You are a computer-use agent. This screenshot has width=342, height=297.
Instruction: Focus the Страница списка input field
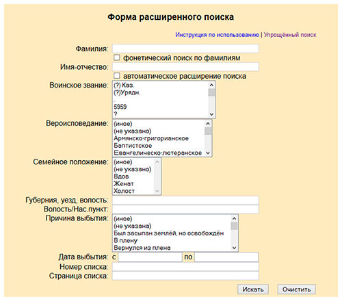(x=185, y=276)
